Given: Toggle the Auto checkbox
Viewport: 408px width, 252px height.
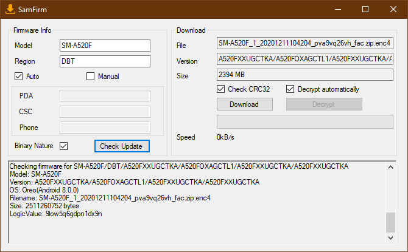Looking at the screenshot, I should [x=18, y=77].
